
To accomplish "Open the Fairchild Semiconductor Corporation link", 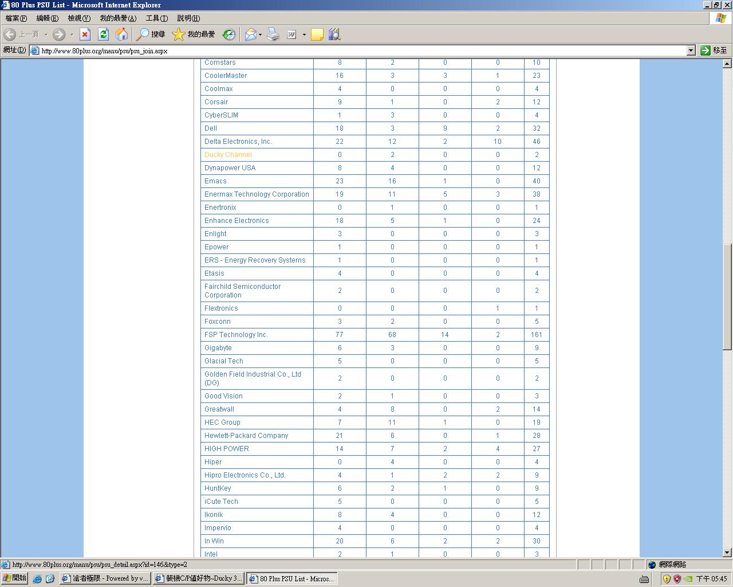I will coord(242,291).
